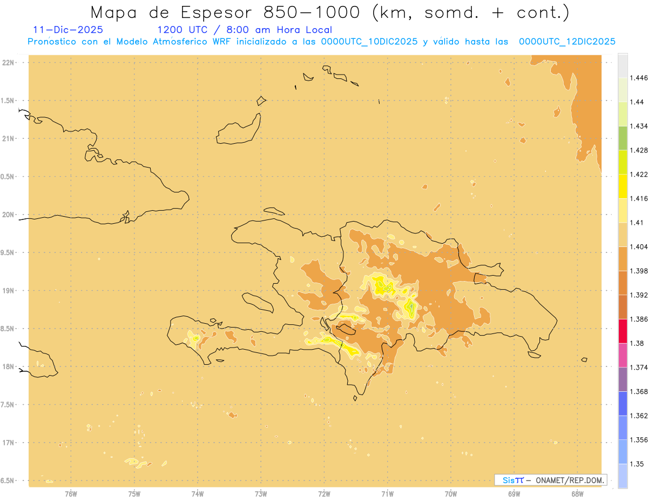Click the '18N' latitude label
Image resolution: width=648 pixels, height=501 pixels.
(9, 366)
